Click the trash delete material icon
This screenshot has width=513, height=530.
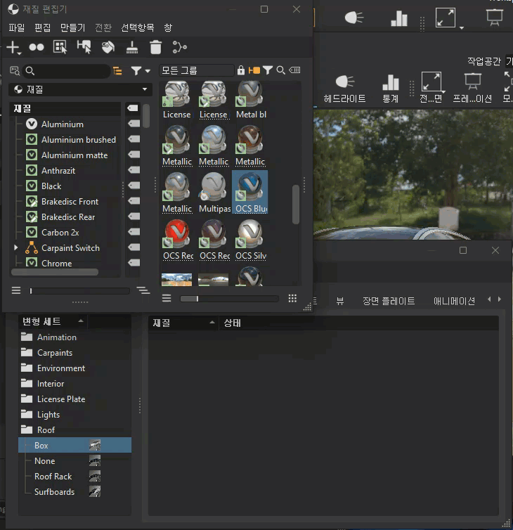pyautogui.click(x=156, y=47)
